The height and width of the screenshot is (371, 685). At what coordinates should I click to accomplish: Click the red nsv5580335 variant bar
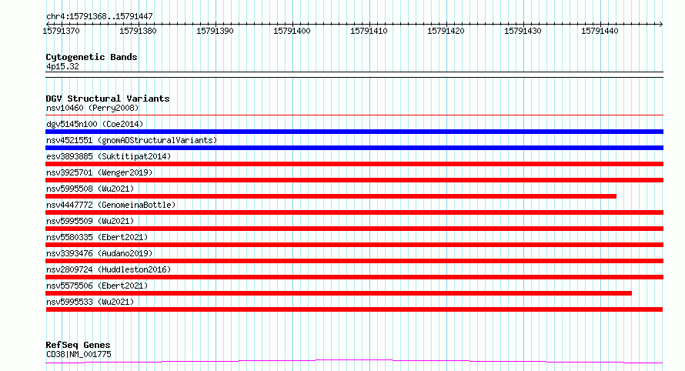[354, 245]
